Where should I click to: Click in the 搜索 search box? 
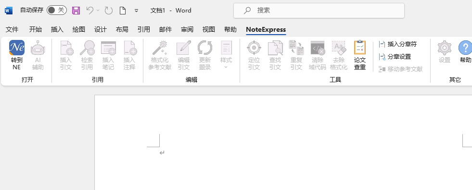click(x=319, y=11)
